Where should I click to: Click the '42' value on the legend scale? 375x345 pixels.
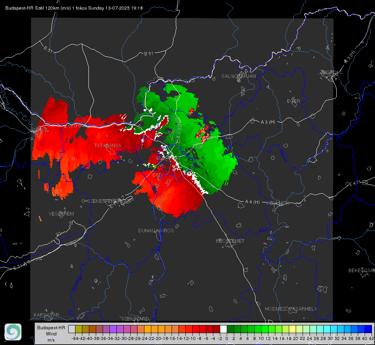tap(371, 338)
